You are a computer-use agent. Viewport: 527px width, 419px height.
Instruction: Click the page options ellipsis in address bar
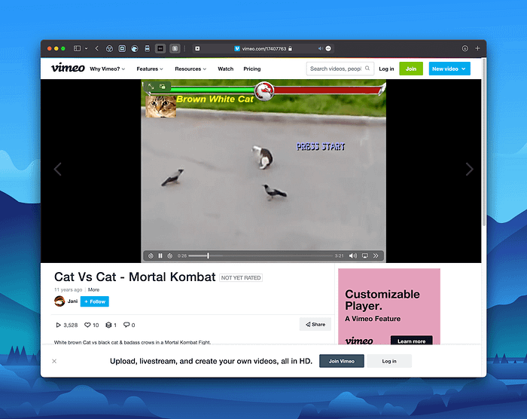click(x=328, y=48)
